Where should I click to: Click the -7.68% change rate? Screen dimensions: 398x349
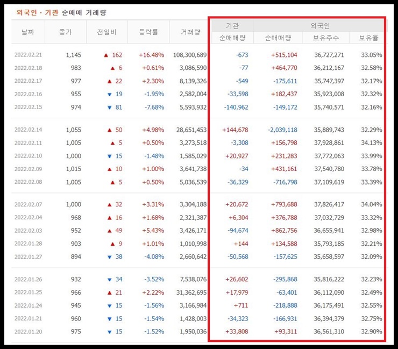154,108
